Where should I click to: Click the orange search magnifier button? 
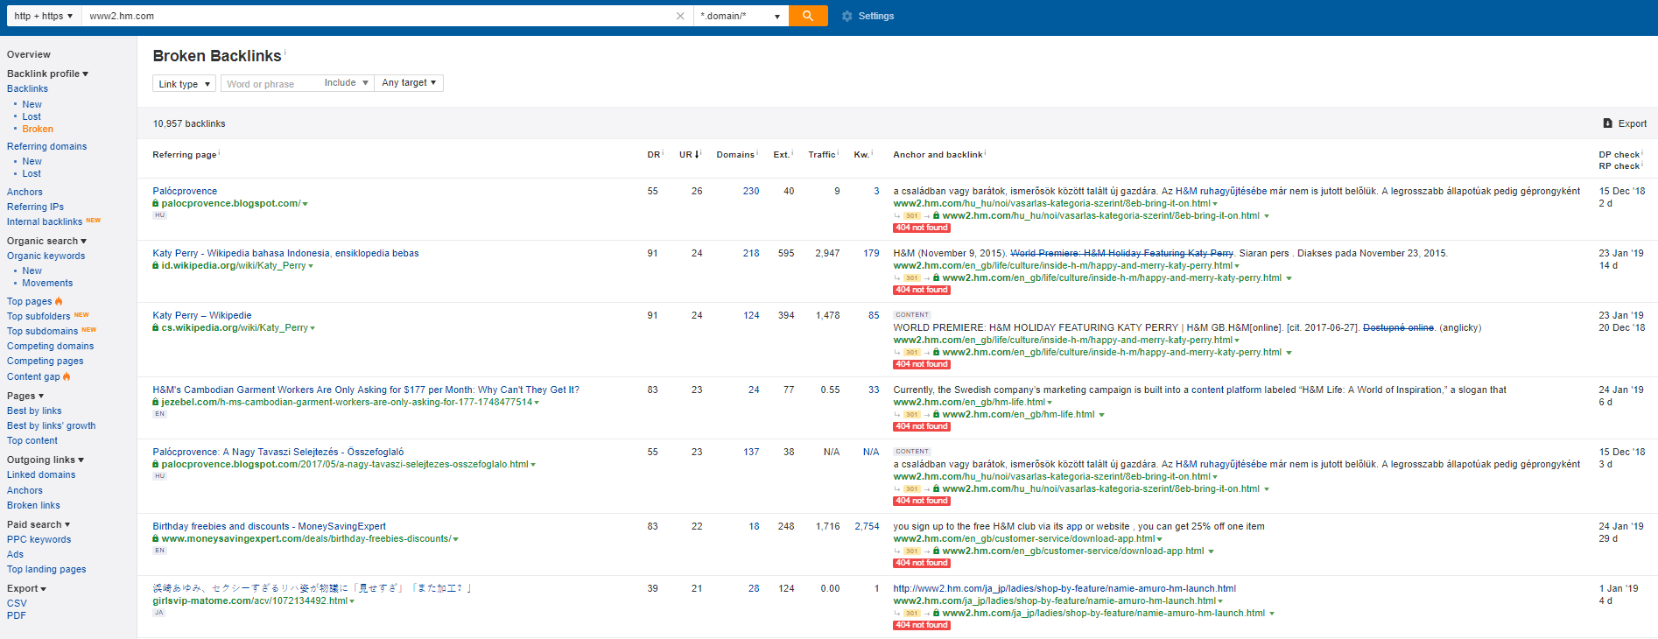click(x=807, y=16)
